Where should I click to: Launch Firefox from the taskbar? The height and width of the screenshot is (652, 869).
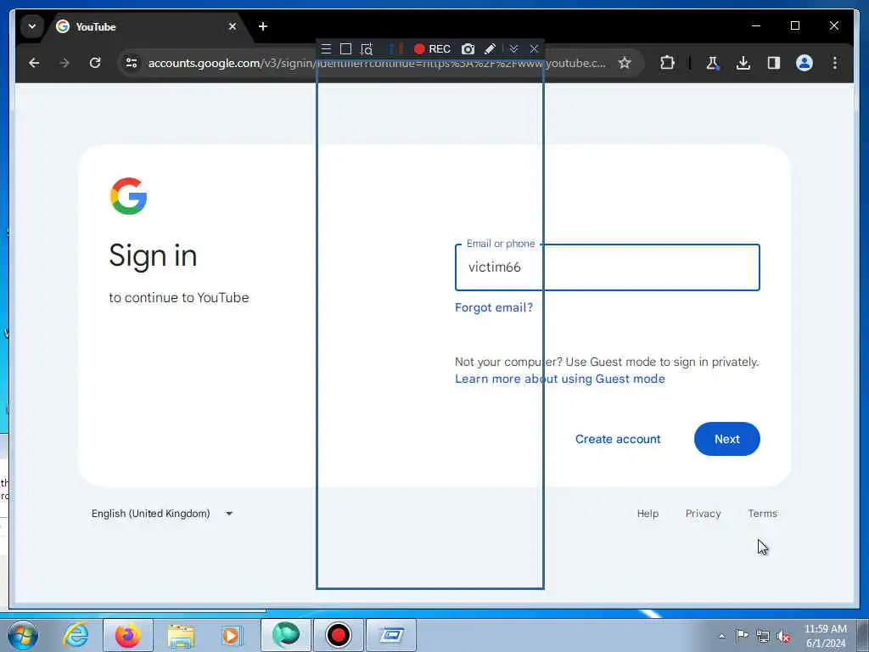[127, 635]
